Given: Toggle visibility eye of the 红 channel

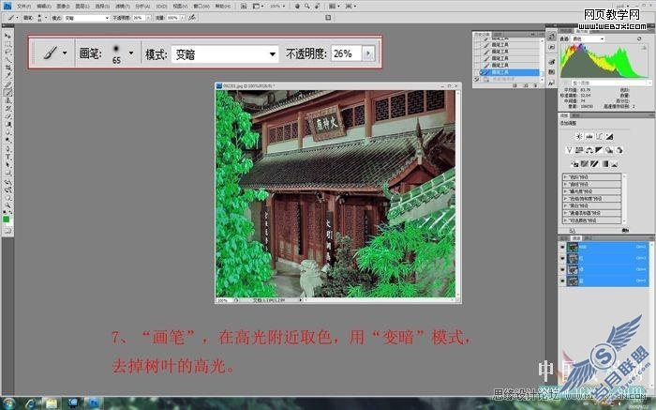Looking at the screenshot, I should coord(562,258).
